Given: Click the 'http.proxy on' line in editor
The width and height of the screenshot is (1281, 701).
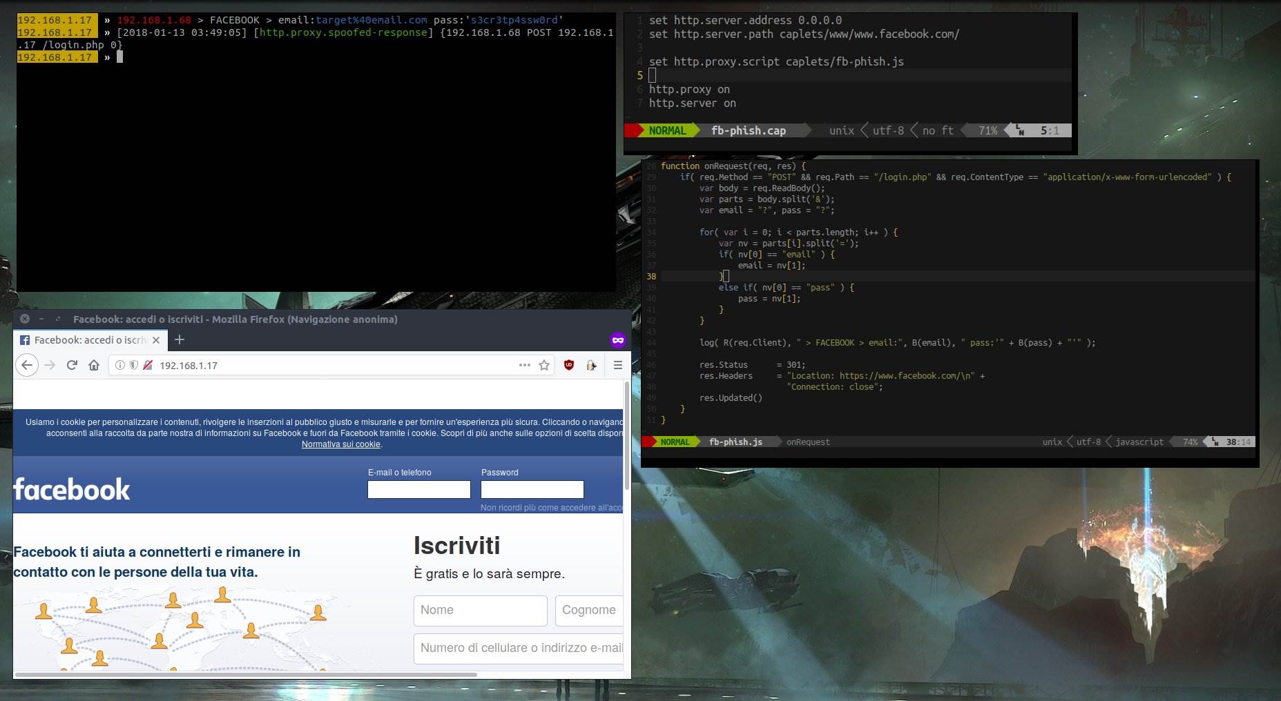Looking at the screenshot, I should pos(689,89).
